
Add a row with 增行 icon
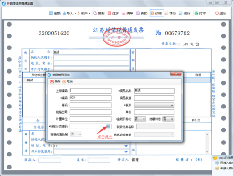[166, 14]
